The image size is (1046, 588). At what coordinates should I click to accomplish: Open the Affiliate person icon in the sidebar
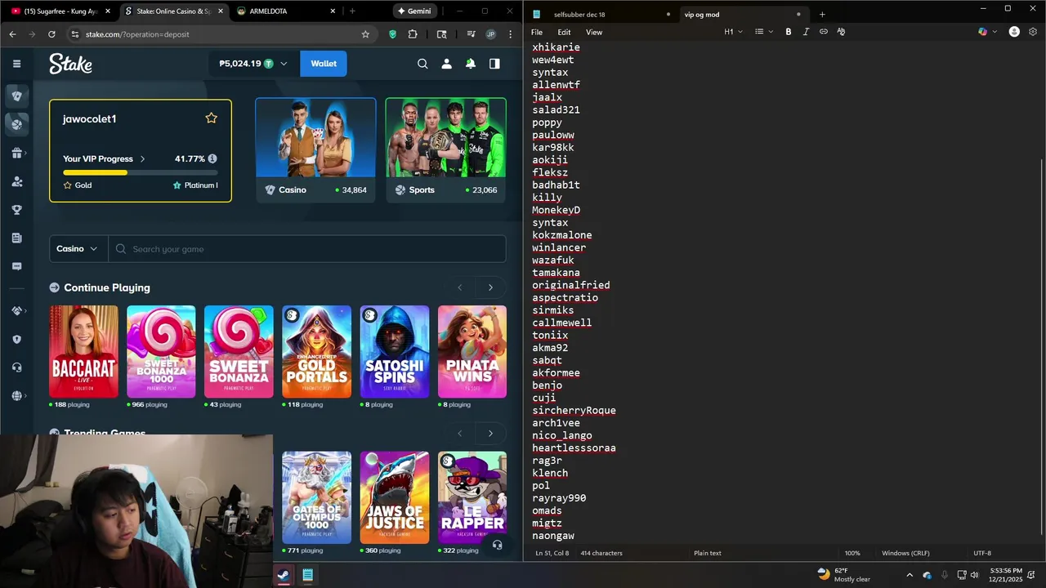tap(16, 181)
